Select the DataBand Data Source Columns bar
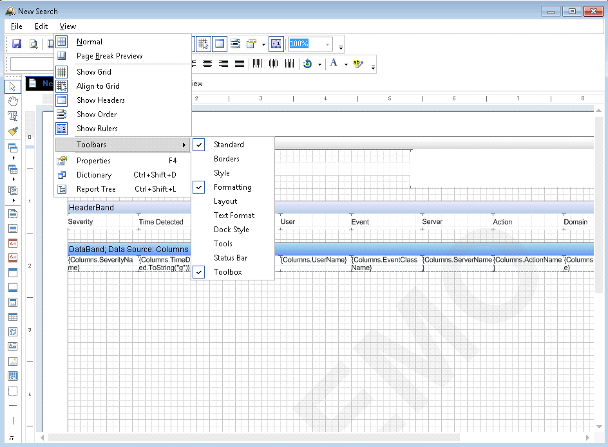This screenshot has width=608, height=447. (330, 249)
